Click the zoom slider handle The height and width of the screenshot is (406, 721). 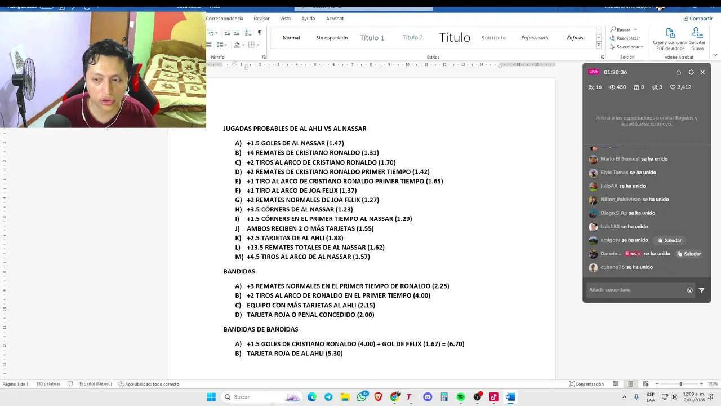pos(680,384)
